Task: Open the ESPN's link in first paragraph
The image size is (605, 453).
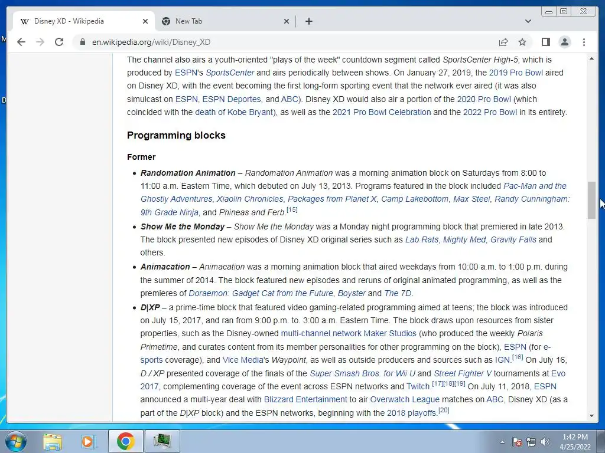Action: coord(188,73)
